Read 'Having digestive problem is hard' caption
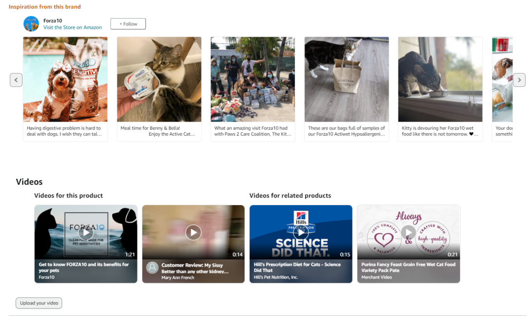Image resolution: width=528 pixels, height=316 pixels. pos(64,131)
